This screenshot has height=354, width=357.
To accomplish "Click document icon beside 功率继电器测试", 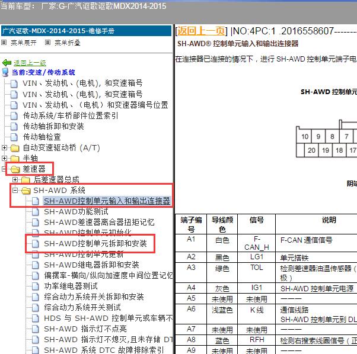I will (x=36, y=287).
